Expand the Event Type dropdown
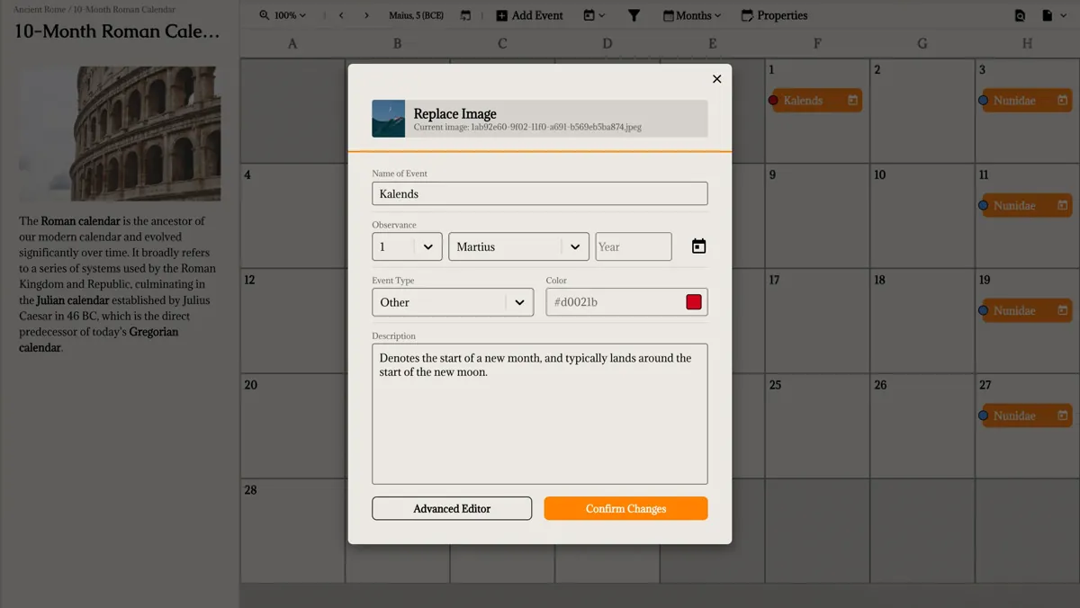Viewport: 1080px width, 608px height. point(453,302)
